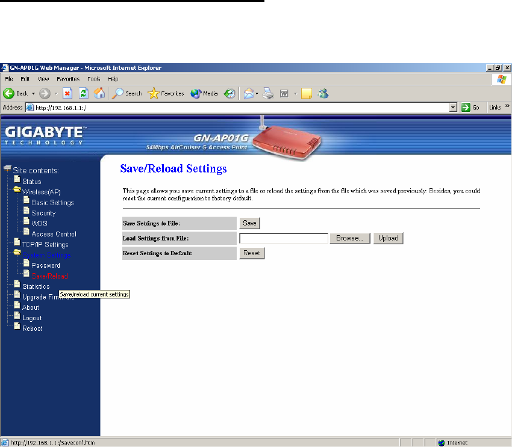512x447 pixels.
Task: Click the Wireless(AP) tree label
Action: coord(42,192)
